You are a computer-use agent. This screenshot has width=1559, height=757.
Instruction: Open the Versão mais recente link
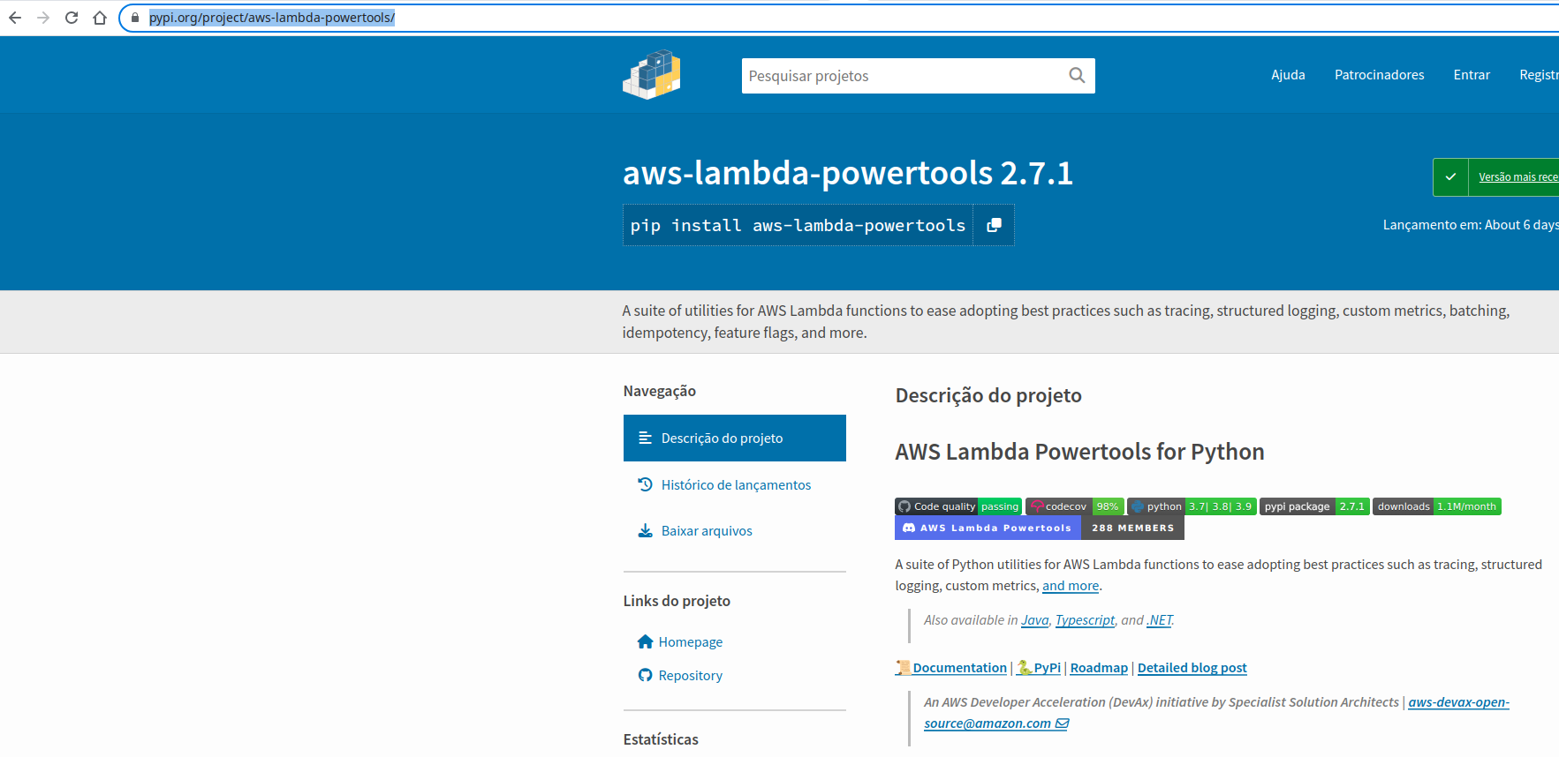coord(1518,177)
